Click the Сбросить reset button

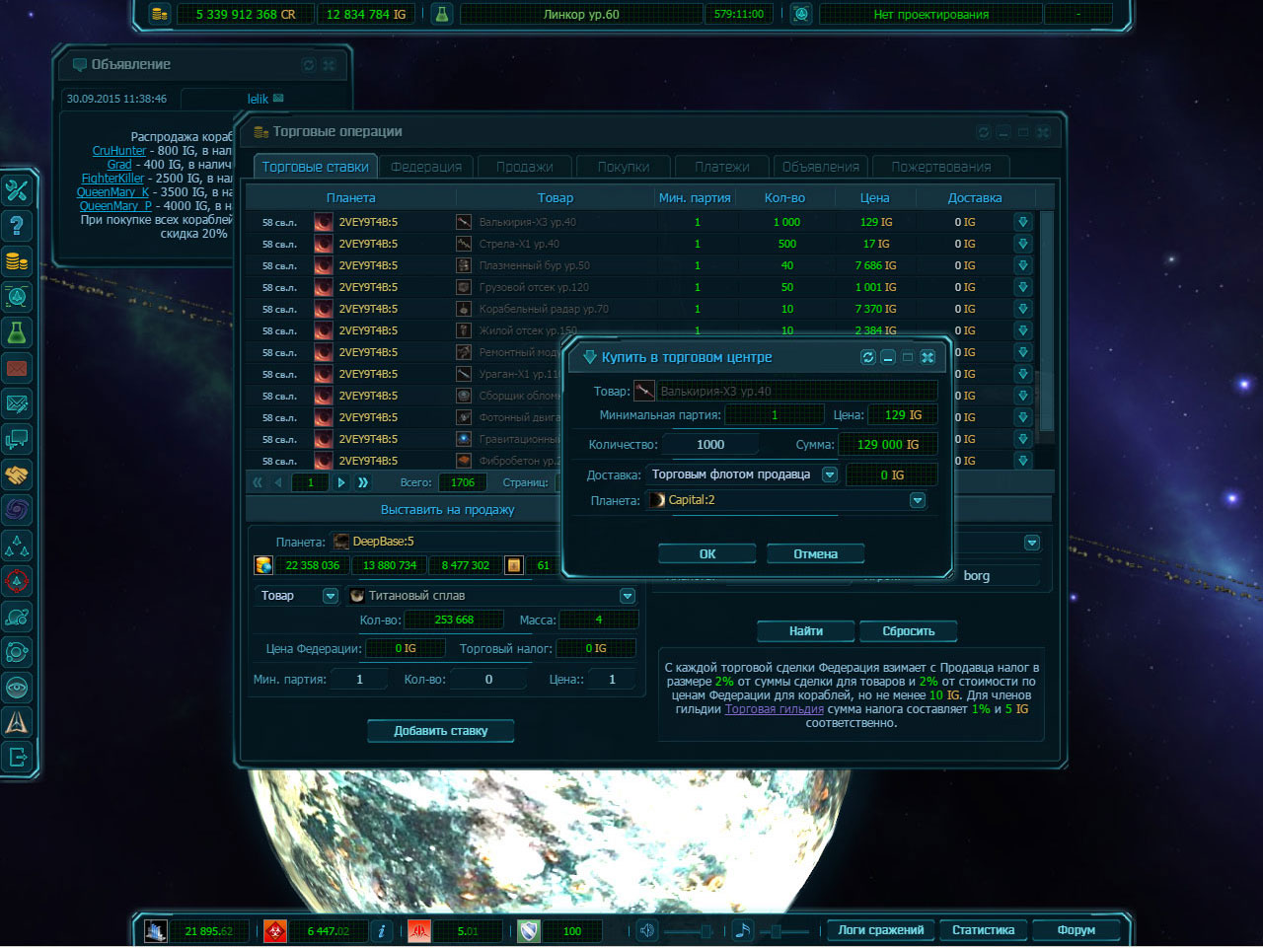(x=908, y=630)
